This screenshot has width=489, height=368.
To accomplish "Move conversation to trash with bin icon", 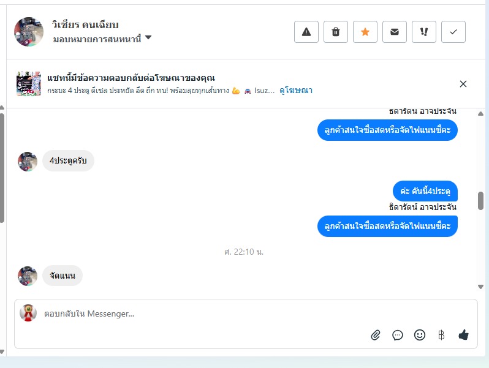I will point(336,32).
